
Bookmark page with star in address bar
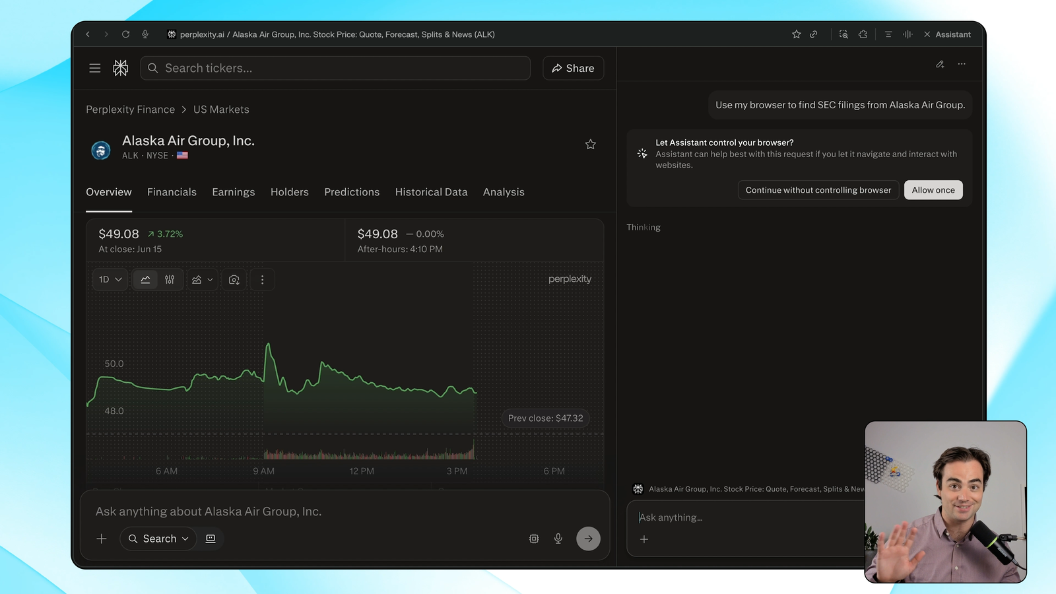[797, 34]
